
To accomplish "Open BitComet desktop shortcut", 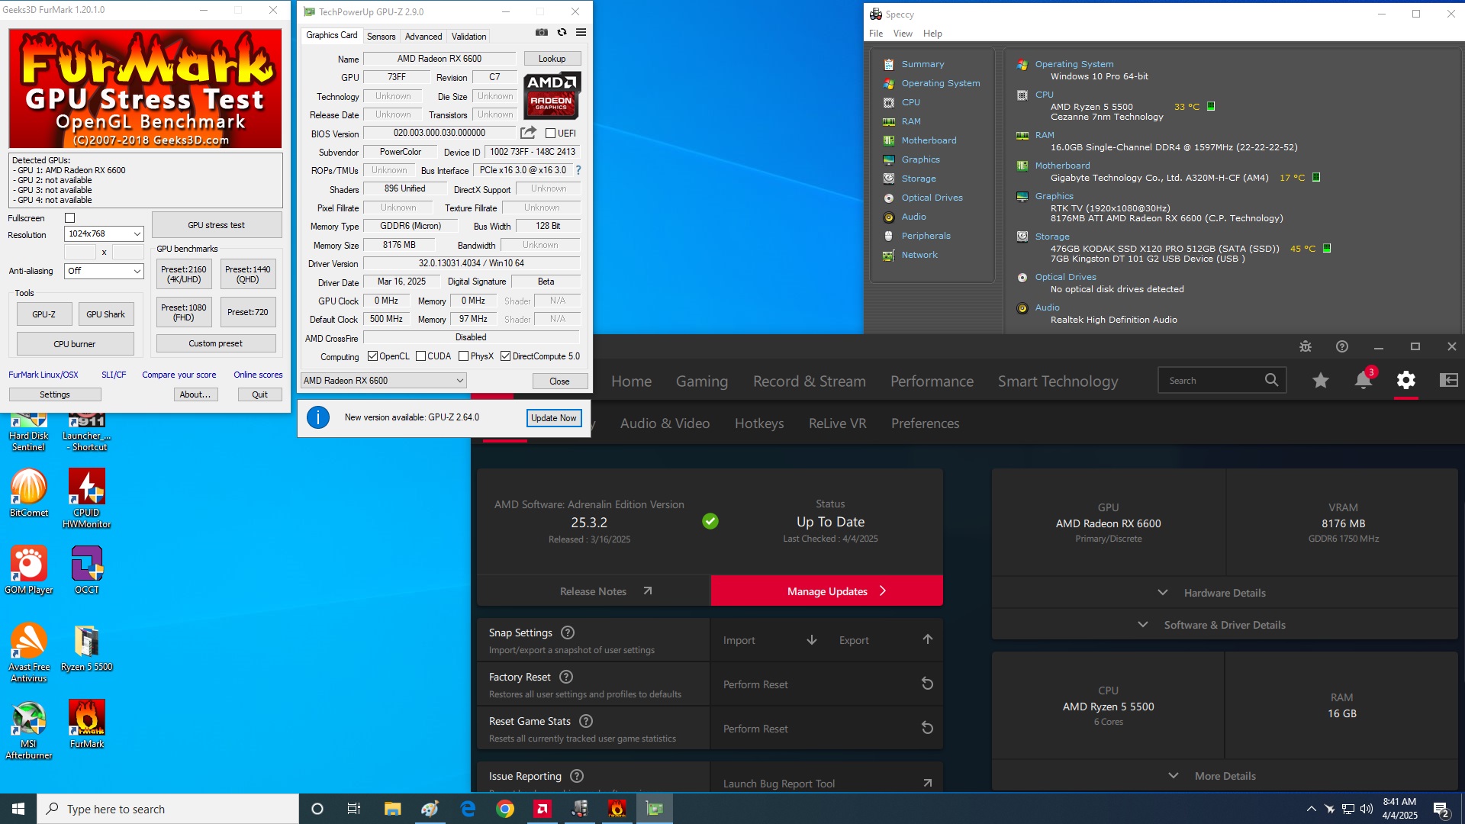I will (x=29, y=493).
